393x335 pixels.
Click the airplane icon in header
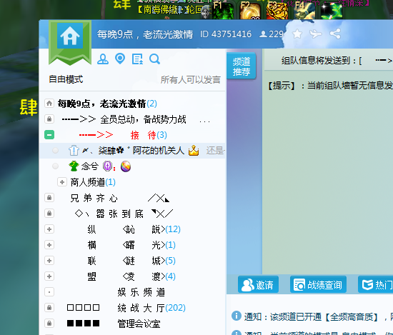click(x=316, y=34)
